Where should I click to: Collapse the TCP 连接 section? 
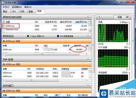pos(88,59)
